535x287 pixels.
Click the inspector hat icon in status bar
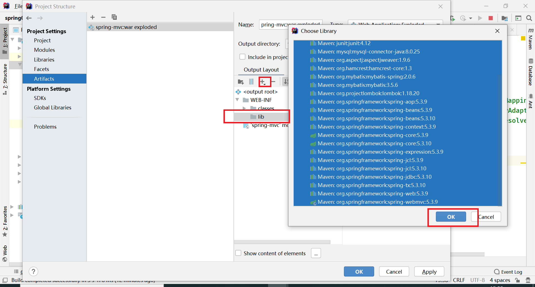pos(528,280)
